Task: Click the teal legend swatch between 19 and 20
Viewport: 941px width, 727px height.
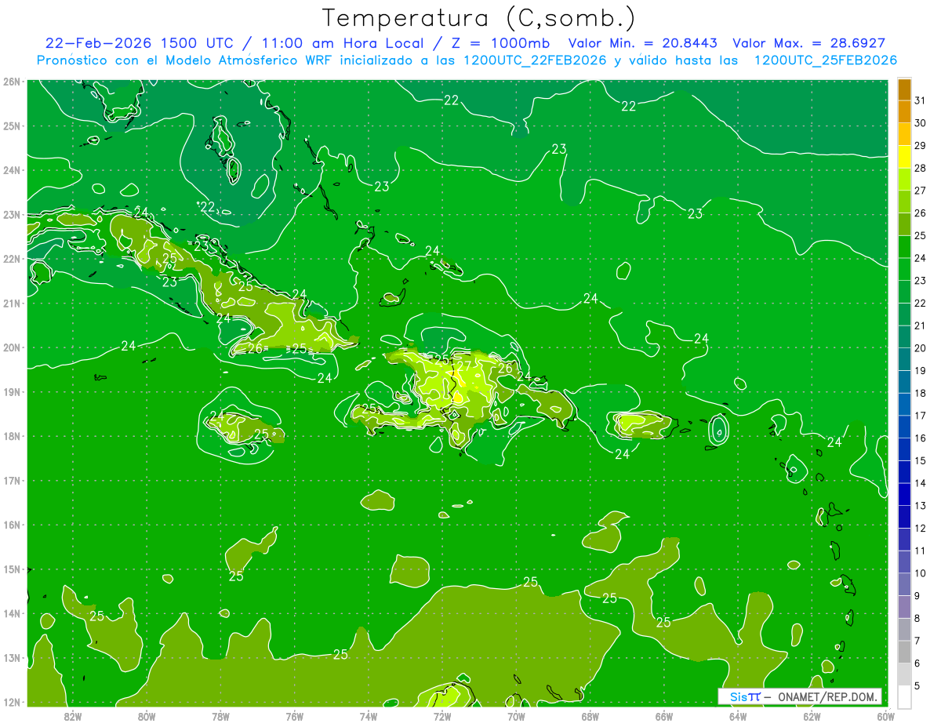Action: [x=904, y=359]
